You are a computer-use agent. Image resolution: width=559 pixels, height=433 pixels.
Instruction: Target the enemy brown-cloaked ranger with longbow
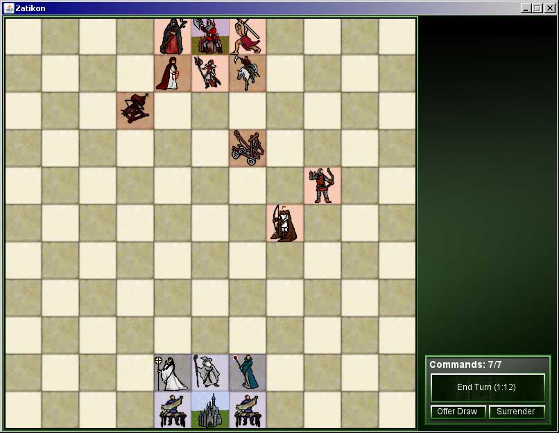click(285, 223)
